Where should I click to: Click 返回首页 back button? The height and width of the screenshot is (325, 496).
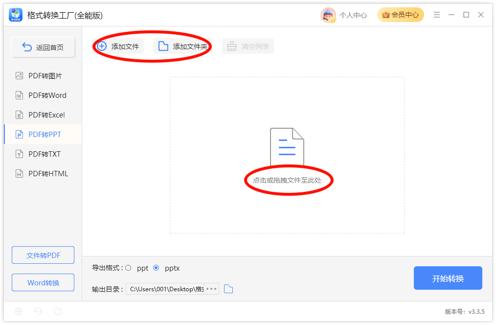pos(43,47)
